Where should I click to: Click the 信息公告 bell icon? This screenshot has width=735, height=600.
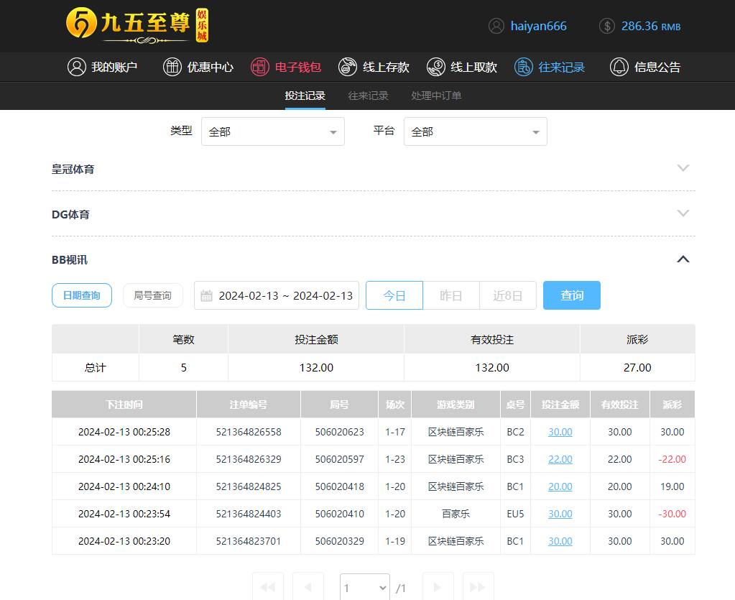tap(619, 67)
